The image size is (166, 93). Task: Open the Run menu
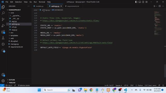[35, 2]
